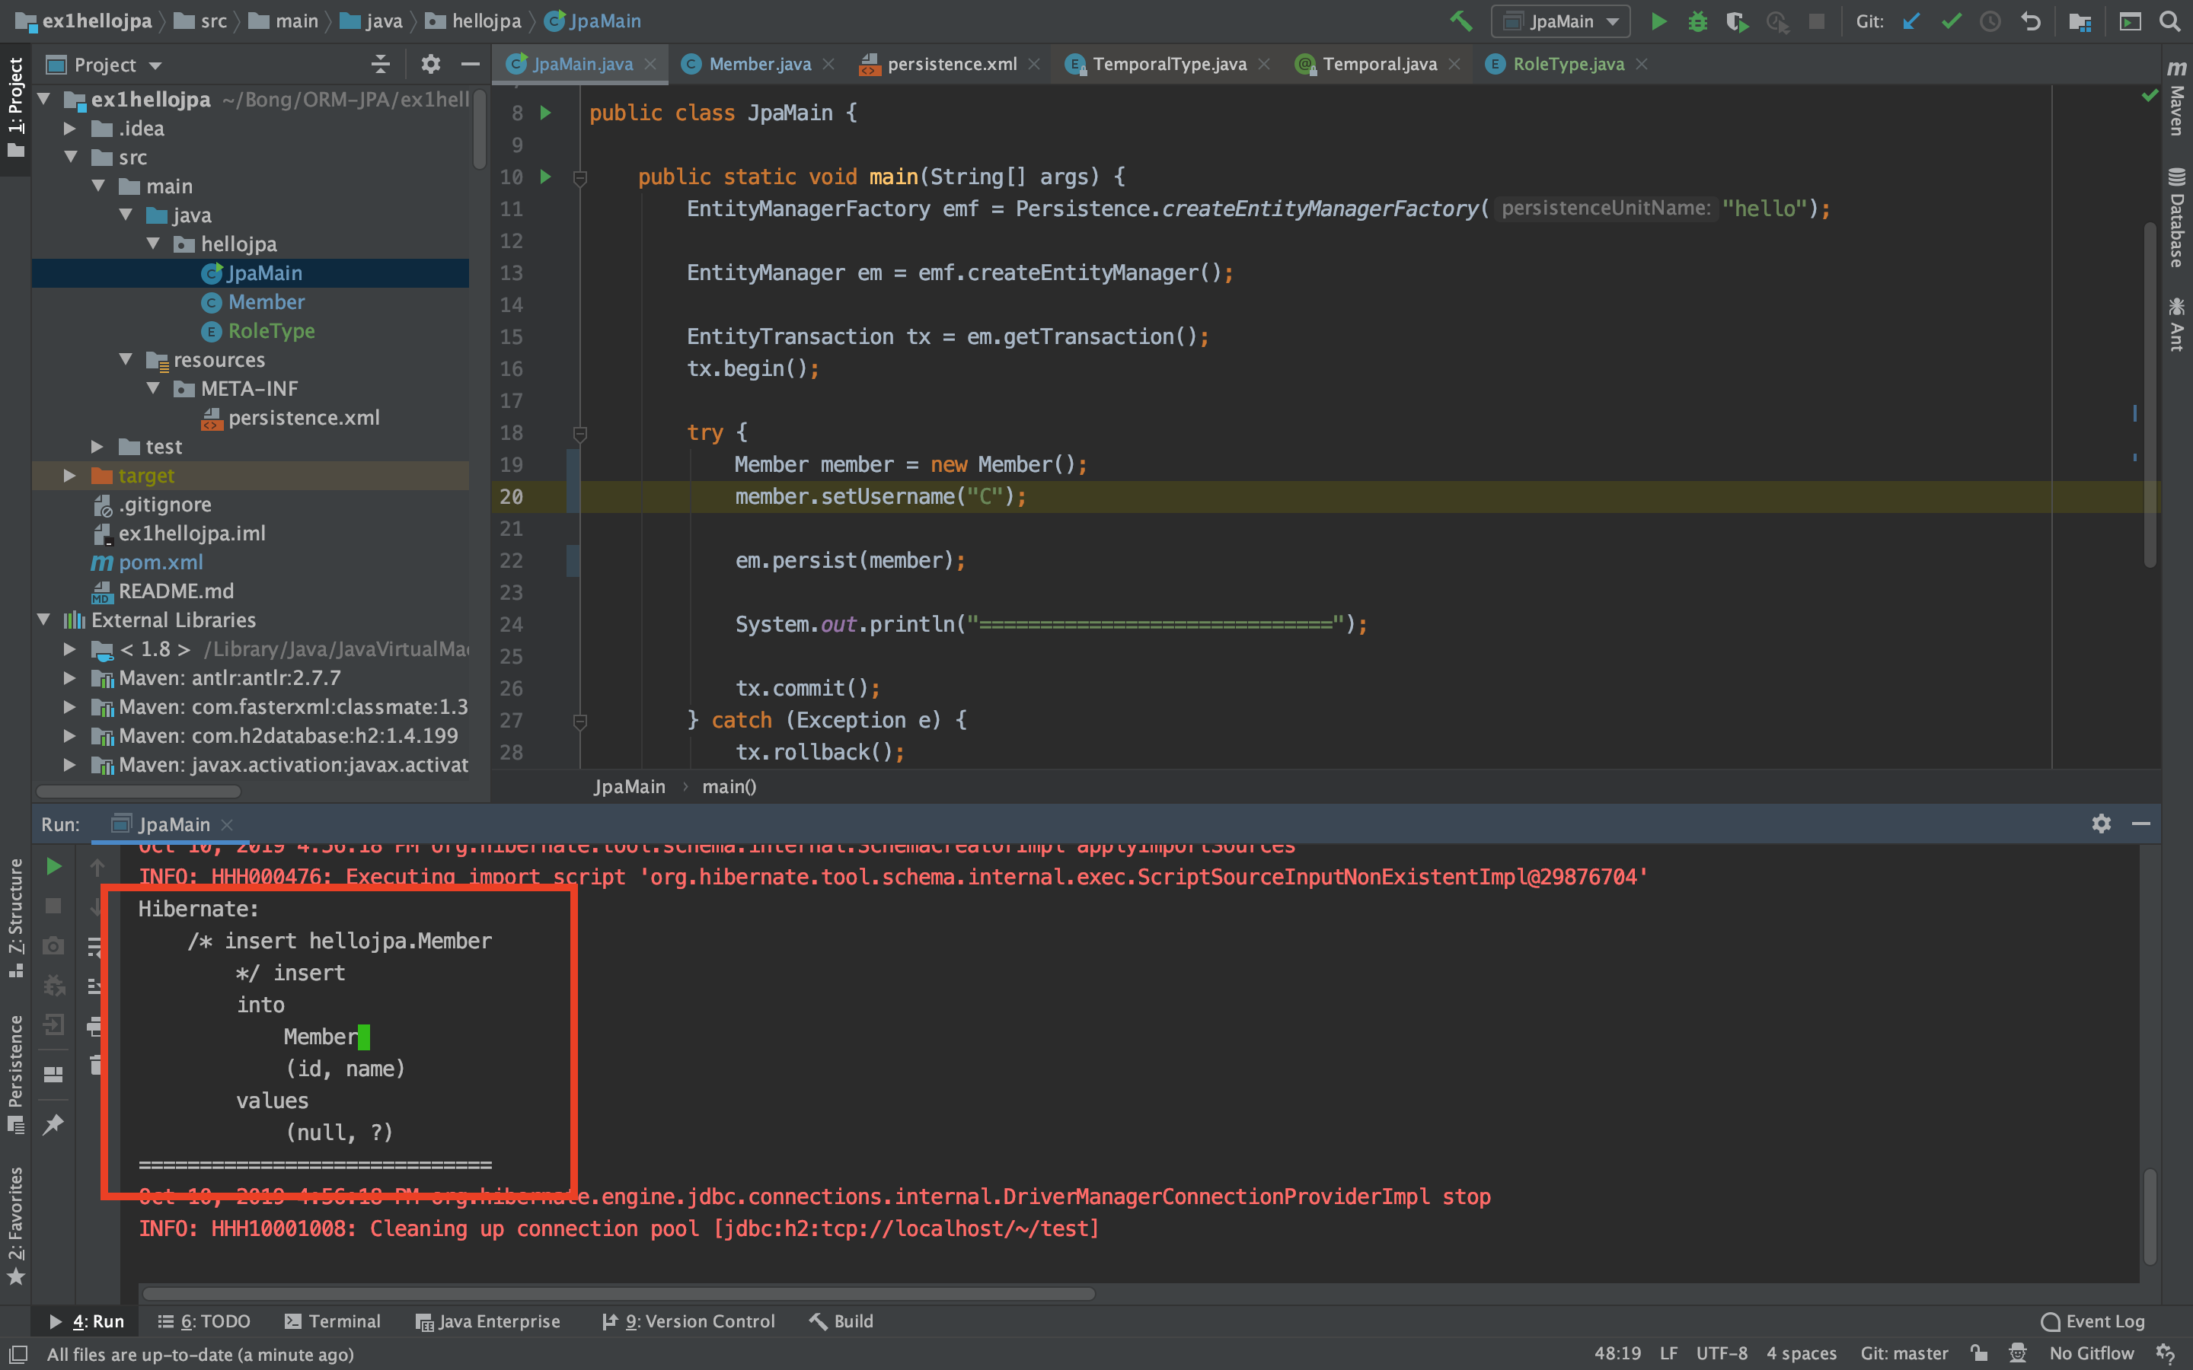Start debugging with the bug icon
Image resolution: width=2193 pixels, height=1370 pixels.
1697,21
